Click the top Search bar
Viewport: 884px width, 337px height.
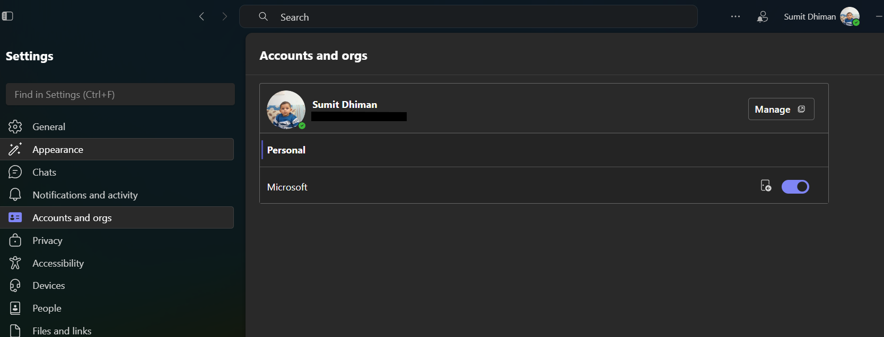click(x=468, y=17)
